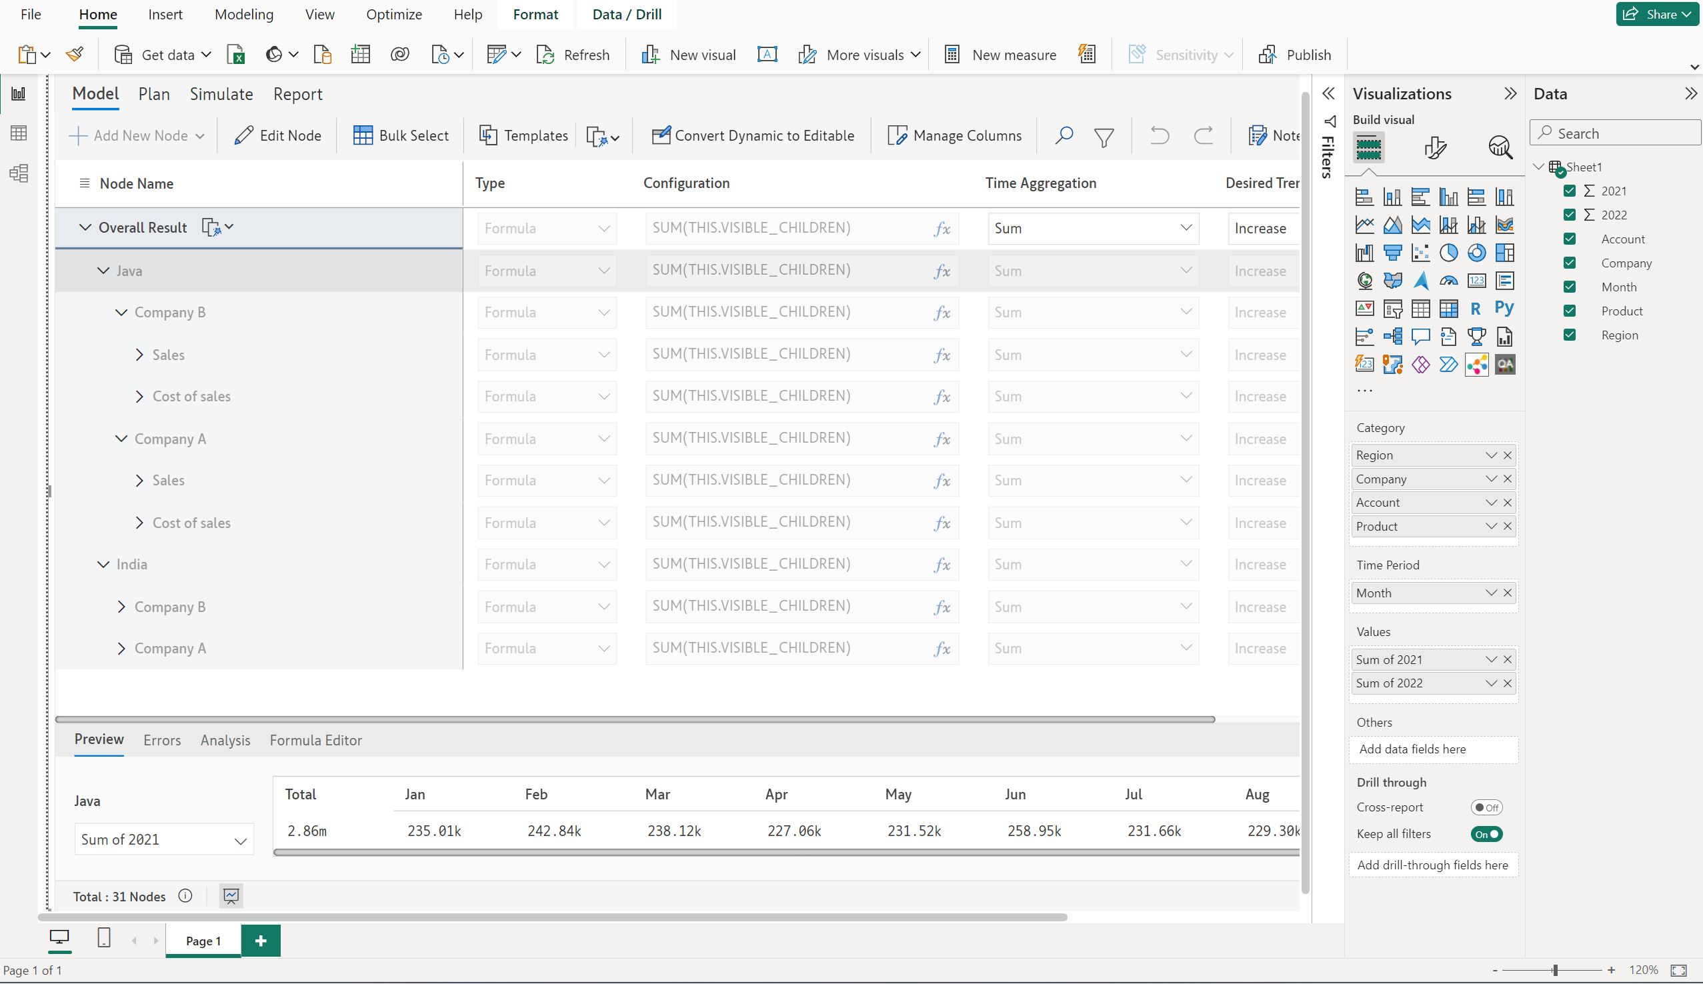Collapse the Java node
Viewport: 1703px width, 984px height.
pyautogui.click(x=103, y=271)
